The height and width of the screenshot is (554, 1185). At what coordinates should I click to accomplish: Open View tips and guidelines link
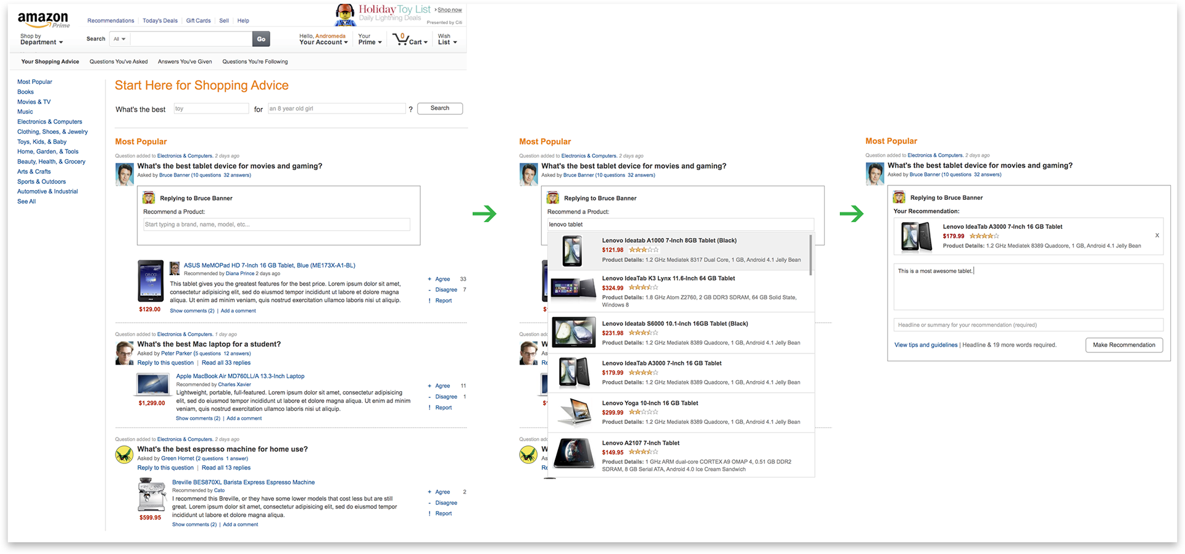[x=926, y=345]
